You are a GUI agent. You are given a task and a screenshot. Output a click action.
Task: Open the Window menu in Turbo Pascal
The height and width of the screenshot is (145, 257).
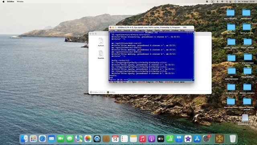175,31
